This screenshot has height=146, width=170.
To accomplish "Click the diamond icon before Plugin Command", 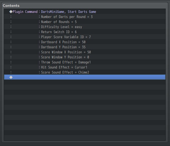I will click(11, 12).
